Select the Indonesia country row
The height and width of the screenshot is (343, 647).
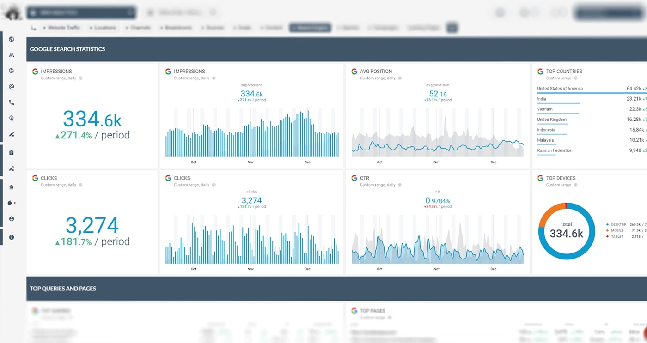coord(592,131)
